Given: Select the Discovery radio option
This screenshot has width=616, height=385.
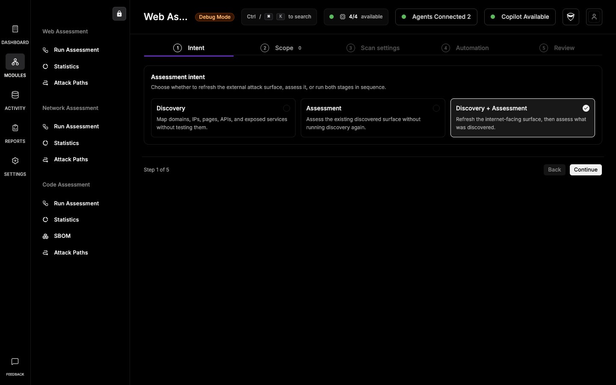Looking at the screenshot, I should pyautogui.click(x=287, y=108).
